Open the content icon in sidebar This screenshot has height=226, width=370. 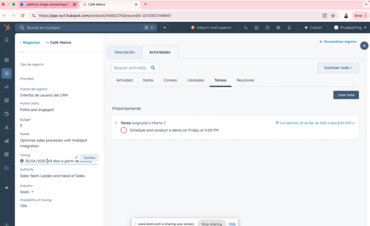point(7,101)
